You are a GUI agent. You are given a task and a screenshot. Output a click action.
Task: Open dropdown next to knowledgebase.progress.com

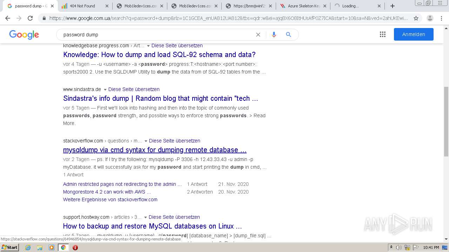pos(148,46)
